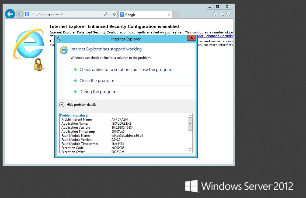Click the browser Back arrow button
This screenshot has width=306, height=198.
(10, 14)
